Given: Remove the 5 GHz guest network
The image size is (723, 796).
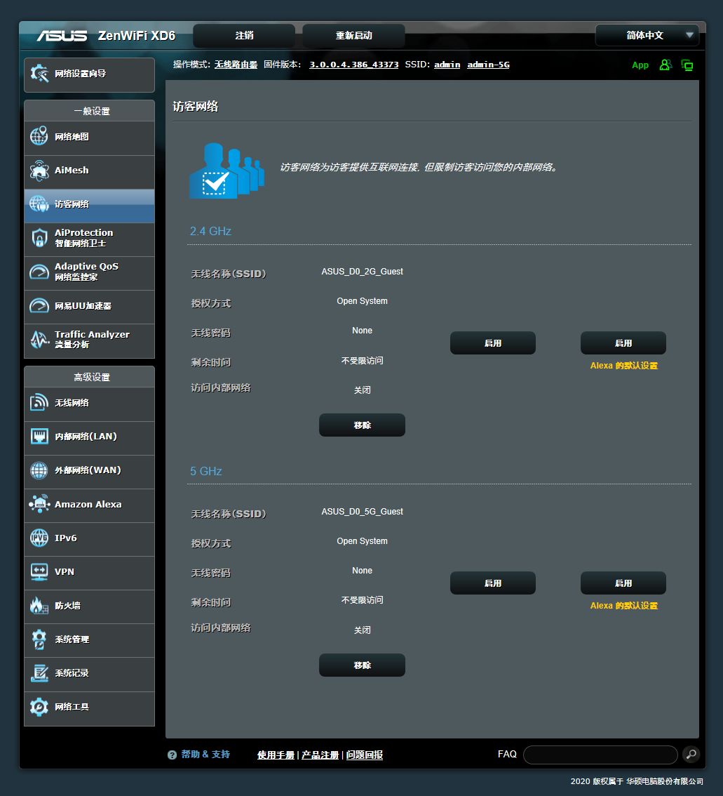Looking at the screenshot, I should pyautogui.click(x=362, y=665).
